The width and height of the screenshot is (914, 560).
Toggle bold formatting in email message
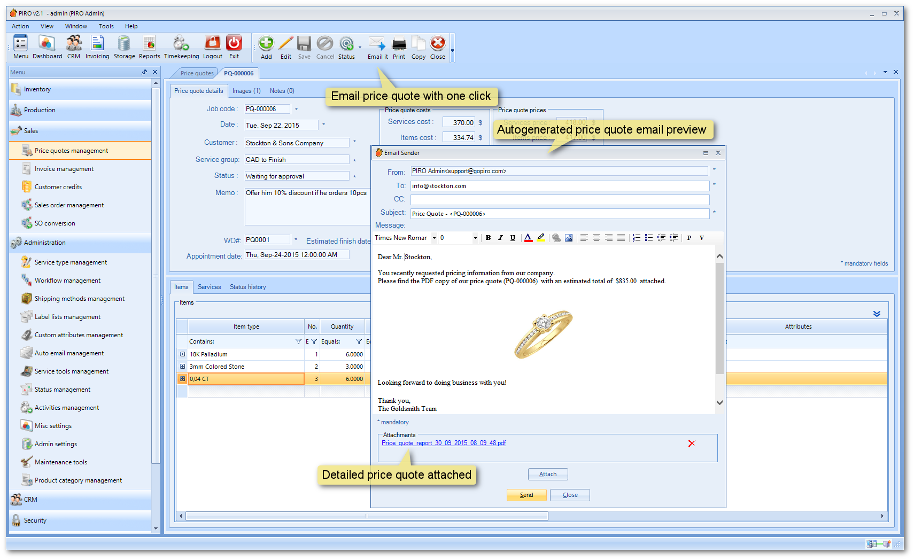(x=488, y=238)
